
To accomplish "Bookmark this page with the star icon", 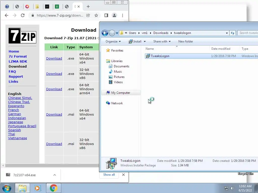I will 96,15.
